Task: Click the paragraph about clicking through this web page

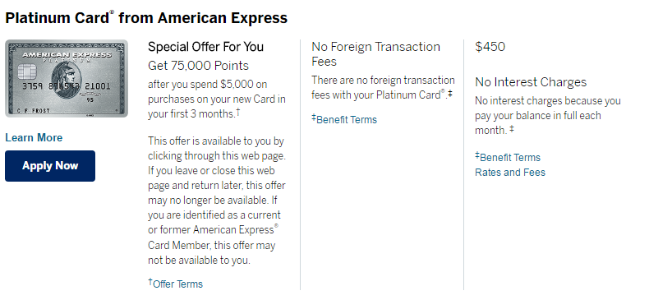Action: point(217,201)
